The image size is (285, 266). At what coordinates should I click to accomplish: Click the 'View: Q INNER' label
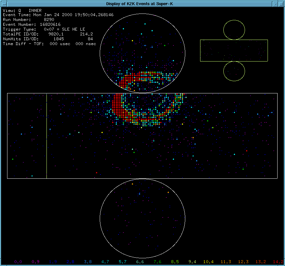click(x=22, y=11)
